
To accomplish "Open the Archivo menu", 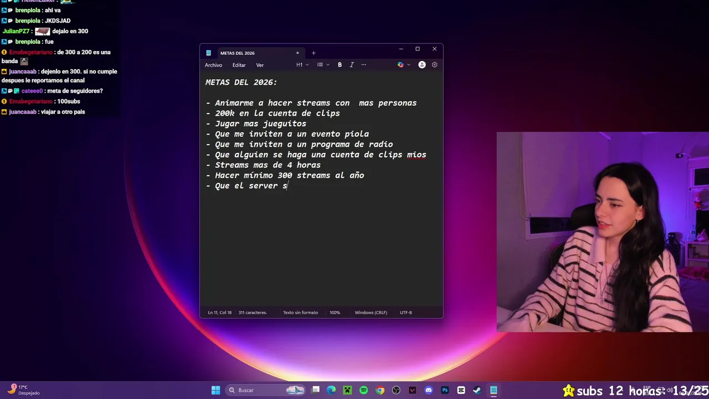I will point(213,65).
